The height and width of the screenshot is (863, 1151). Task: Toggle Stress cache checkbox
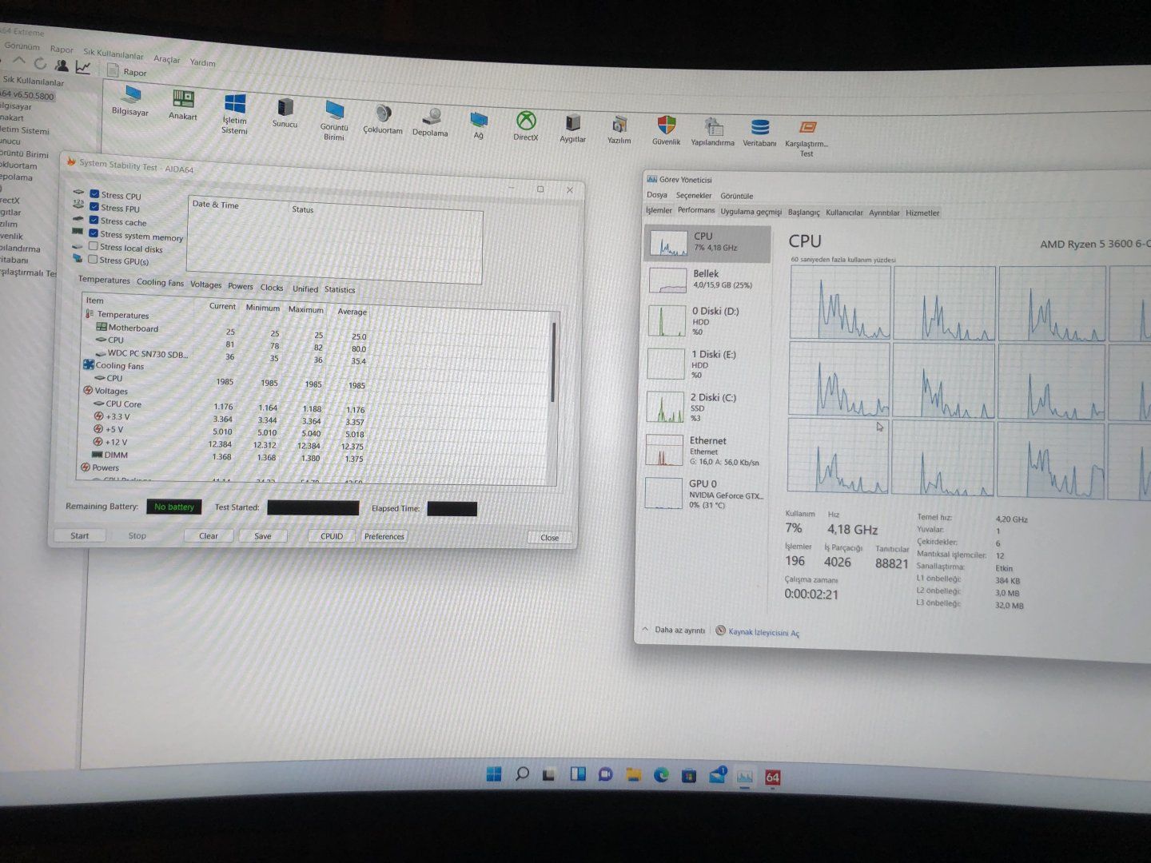pyautogui.click(x=94, y=220)
